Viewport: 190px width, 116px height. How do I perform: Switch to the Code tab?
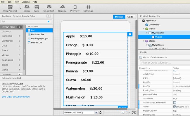[130, 17]
